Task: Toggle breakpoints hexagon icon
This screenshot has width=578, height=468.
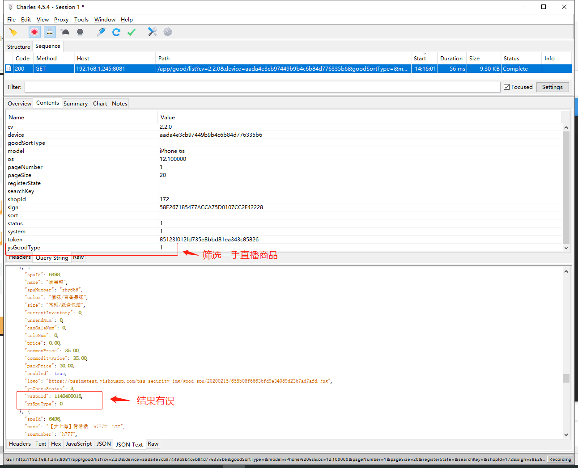Action: coord(80,32)
